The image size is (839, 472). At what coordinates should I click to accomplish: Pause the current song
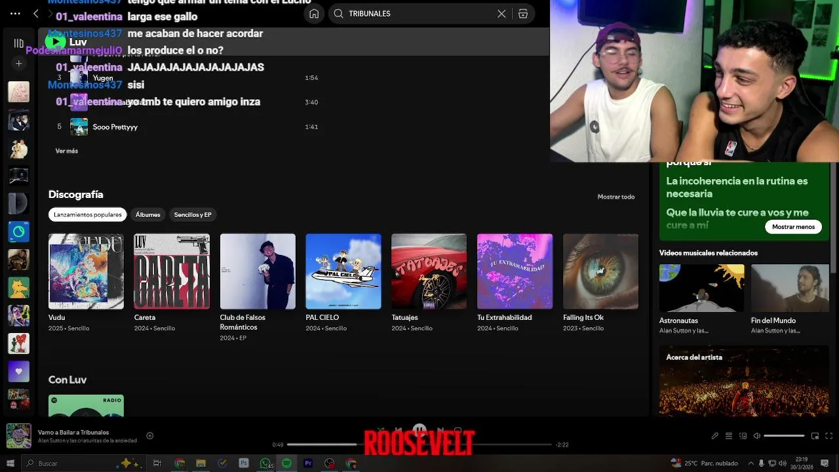click(x=419, y=430)
